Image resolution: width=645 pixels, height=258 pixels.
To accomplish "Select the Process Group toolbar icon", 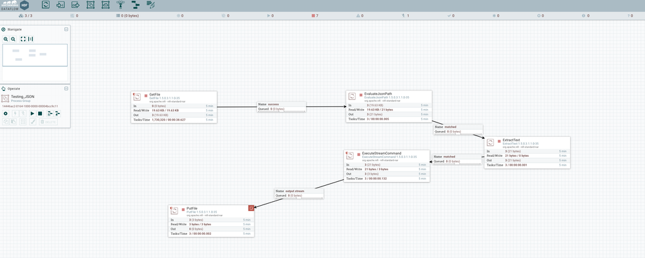I will tap(90, 5).
